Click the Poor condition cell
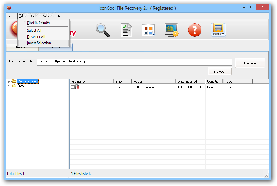This screenshot has height=186, width=277. click(x=210, y=87)
